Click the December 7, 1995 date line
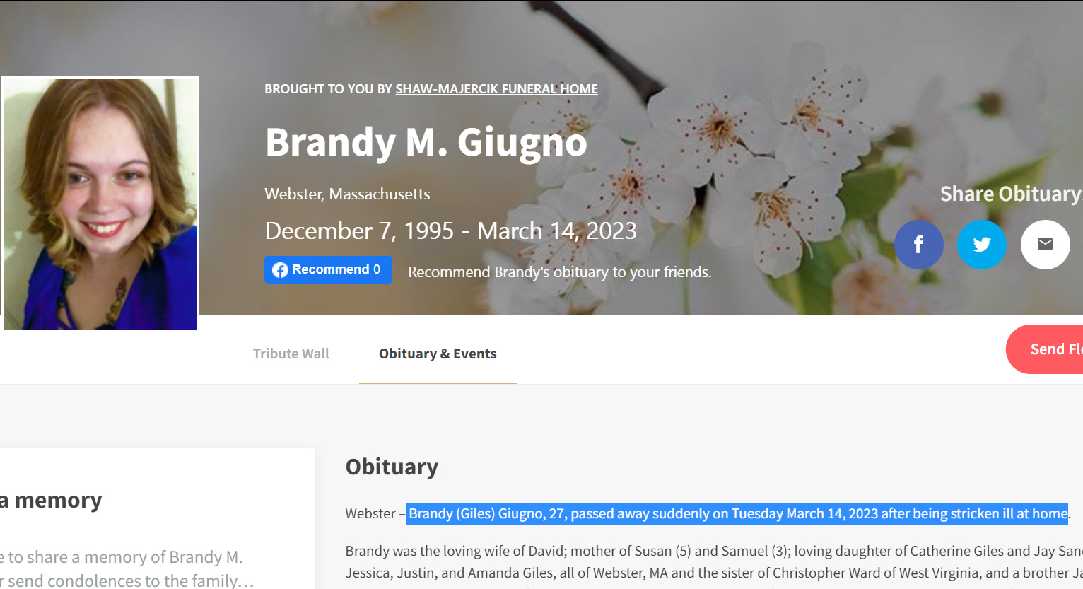 point(451,231)
